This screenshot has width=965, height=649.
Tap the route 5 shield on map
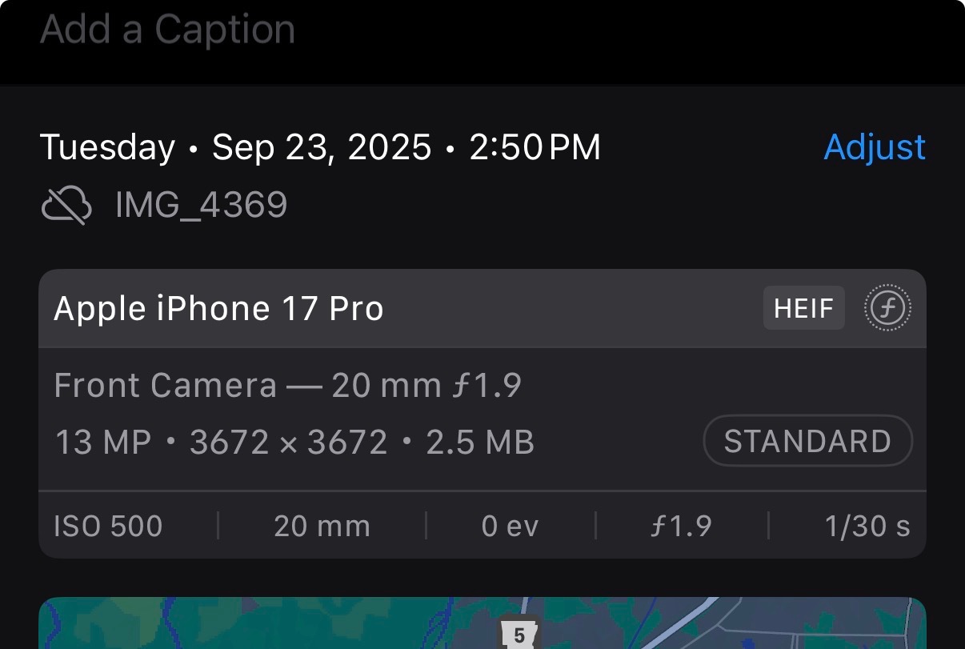pos(519,635)
